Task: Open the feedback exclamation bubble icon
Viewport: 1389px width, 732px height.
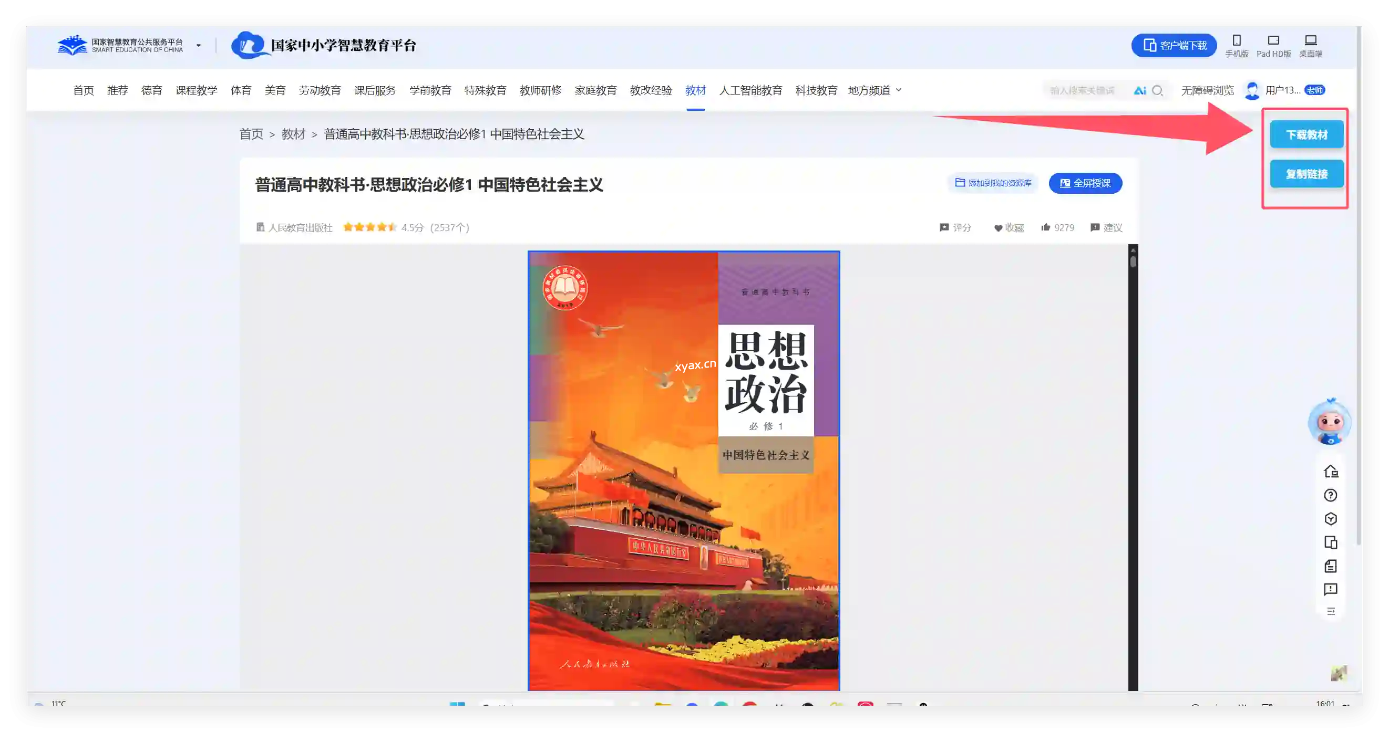Action: click(x=1330, y=589)
